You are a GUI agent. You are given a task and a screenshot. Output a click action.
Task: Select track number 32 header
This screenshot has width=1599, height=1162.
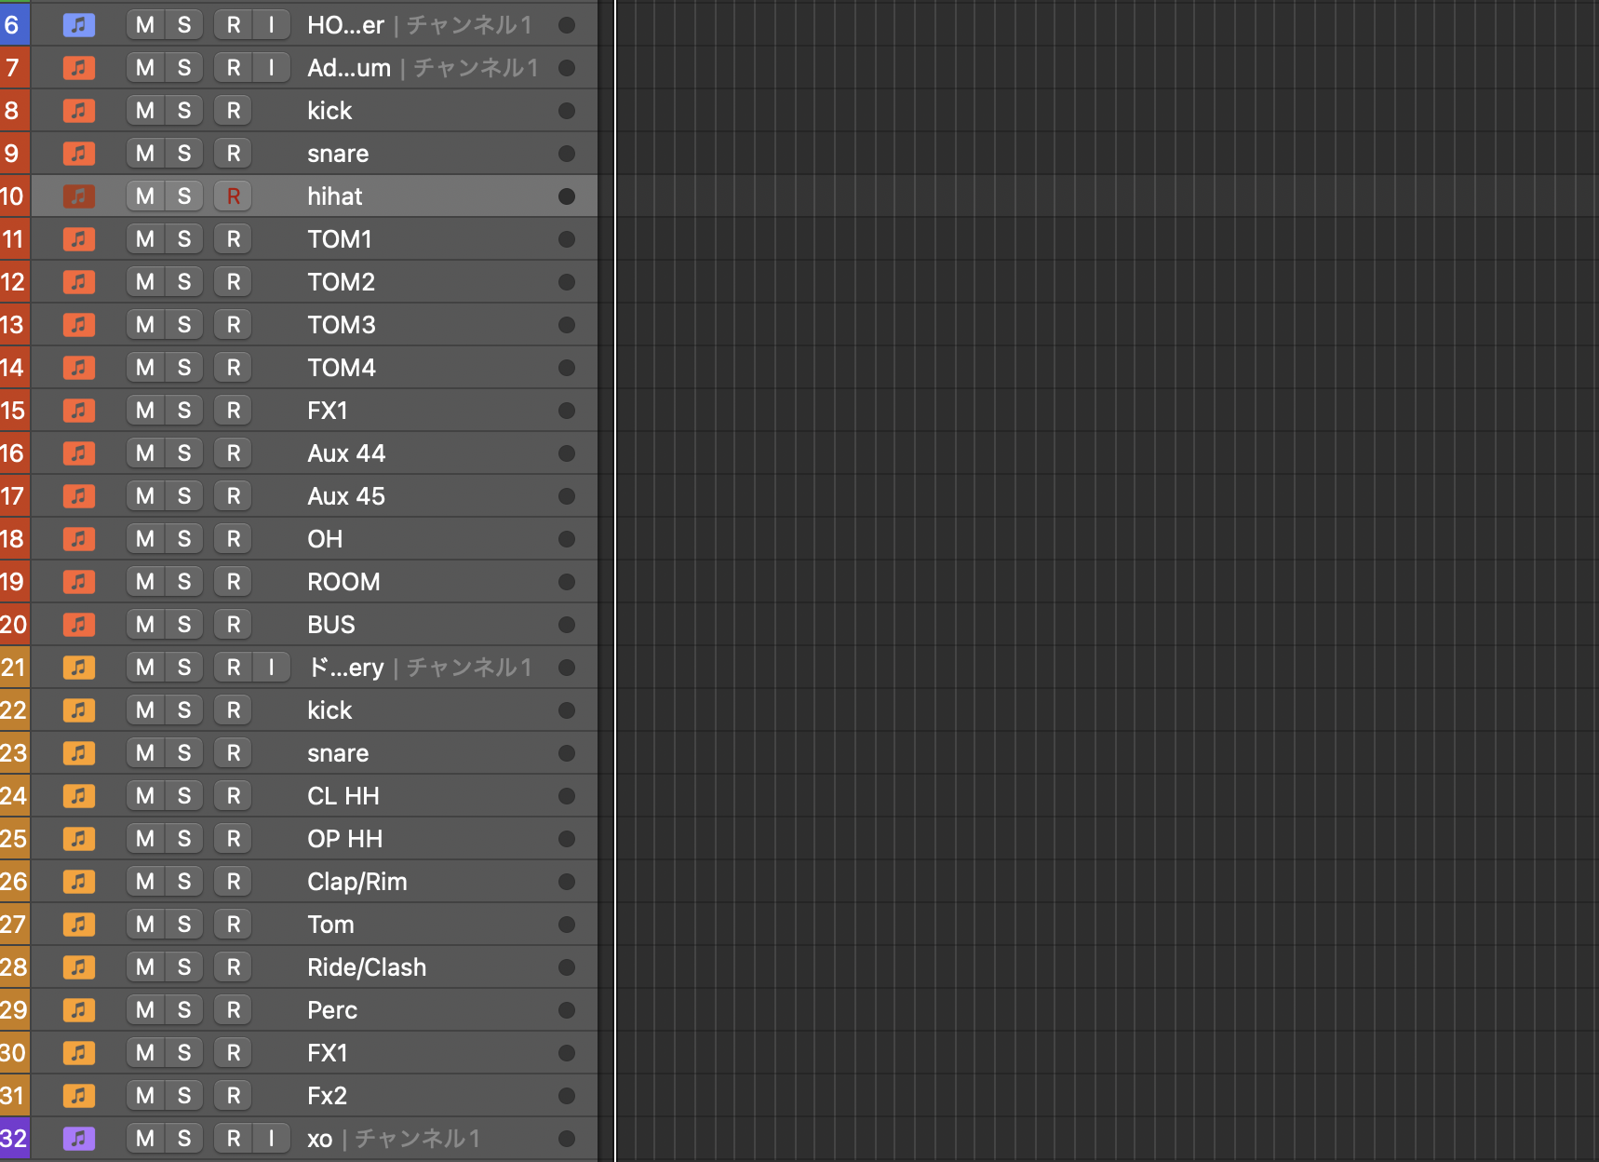(x=14, y=1139)
